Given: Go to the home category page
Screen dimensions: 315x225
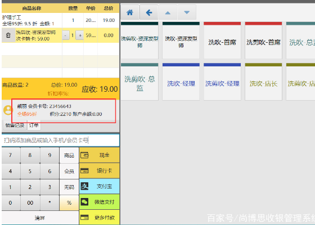Looking at the screenshot, I should click(x=130, y=12).
